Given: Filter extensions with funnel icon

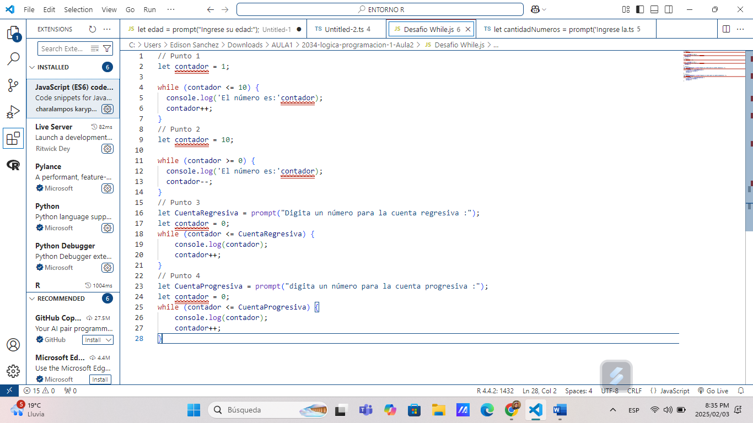Looking at the screenshot, I should [107, 48].
